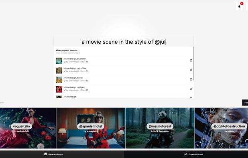Click the Create AI Model button
Screen dimensions: 248x158
tap(186, 154)
